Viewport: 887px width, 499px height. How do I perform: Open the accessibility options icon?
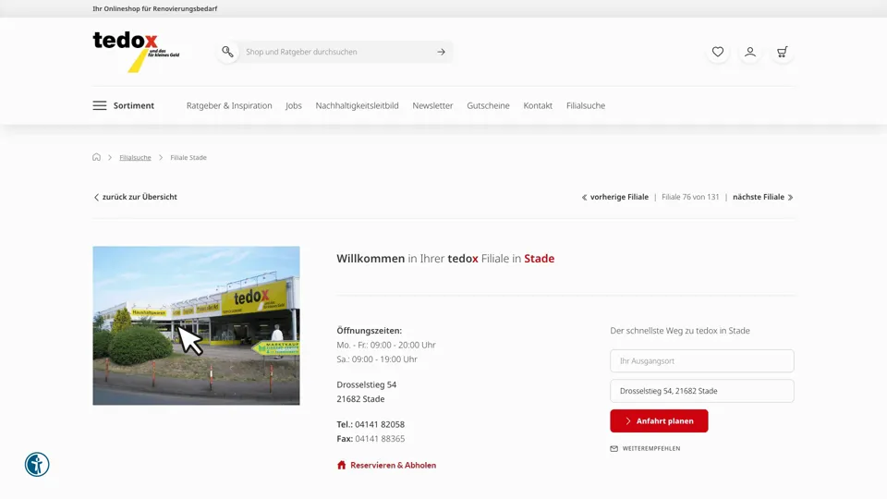(37, 465)
